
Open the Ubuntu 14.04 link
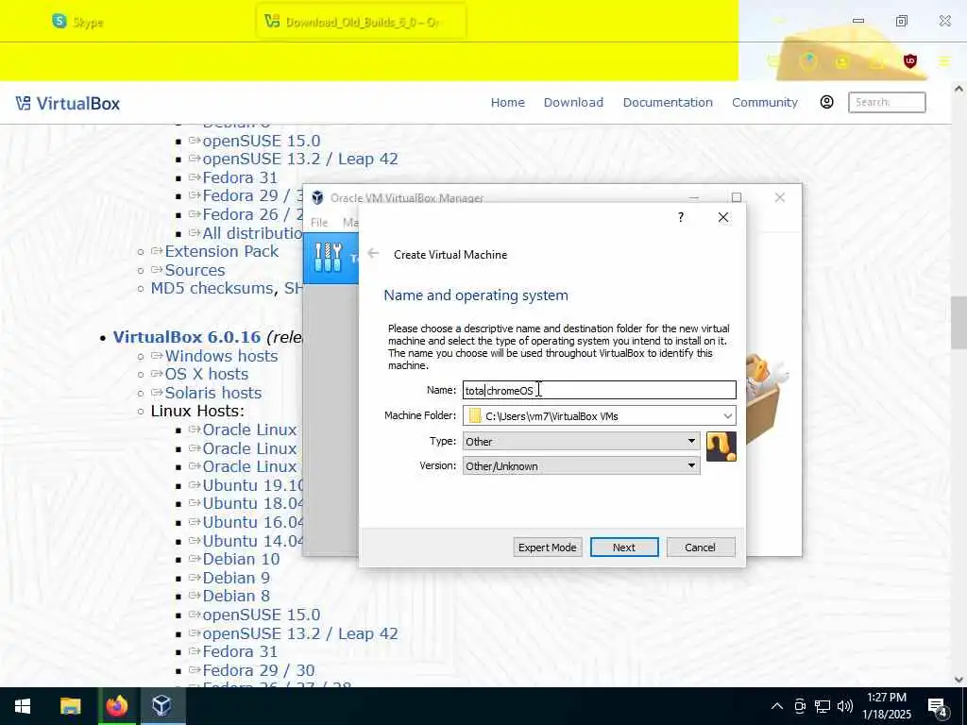pyautogui.click(x=253, y=541)
